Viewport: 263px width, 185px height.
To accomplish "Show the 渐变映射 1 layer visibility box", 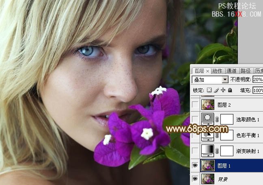I will [x=195, y=151].
